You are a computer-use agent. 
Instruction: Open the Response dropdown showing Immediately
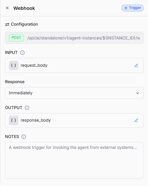tap(74, 93)
